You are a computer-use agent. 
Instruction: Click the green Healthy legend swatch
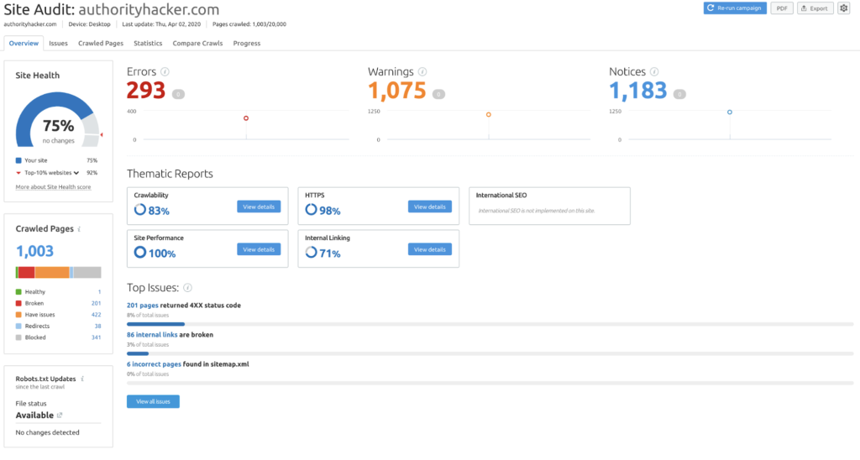(x=18, y=291)
